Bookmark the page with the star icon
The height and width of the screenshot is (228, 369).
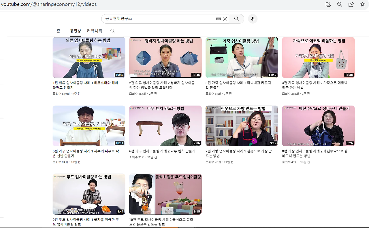(x=362, y=4)
